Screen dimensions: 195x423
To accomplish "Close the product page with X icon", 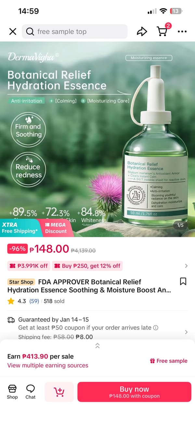I will (x=13, y=32).
